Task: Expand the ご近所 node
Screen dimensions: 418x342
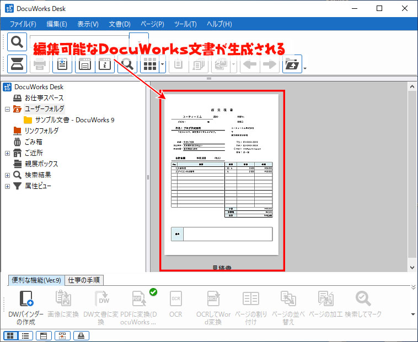Action: [x=8, y=153]
